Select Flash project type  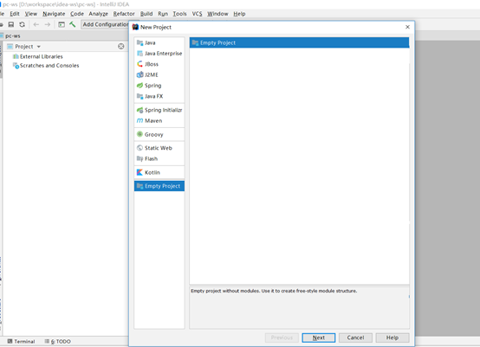coord(159,158)
